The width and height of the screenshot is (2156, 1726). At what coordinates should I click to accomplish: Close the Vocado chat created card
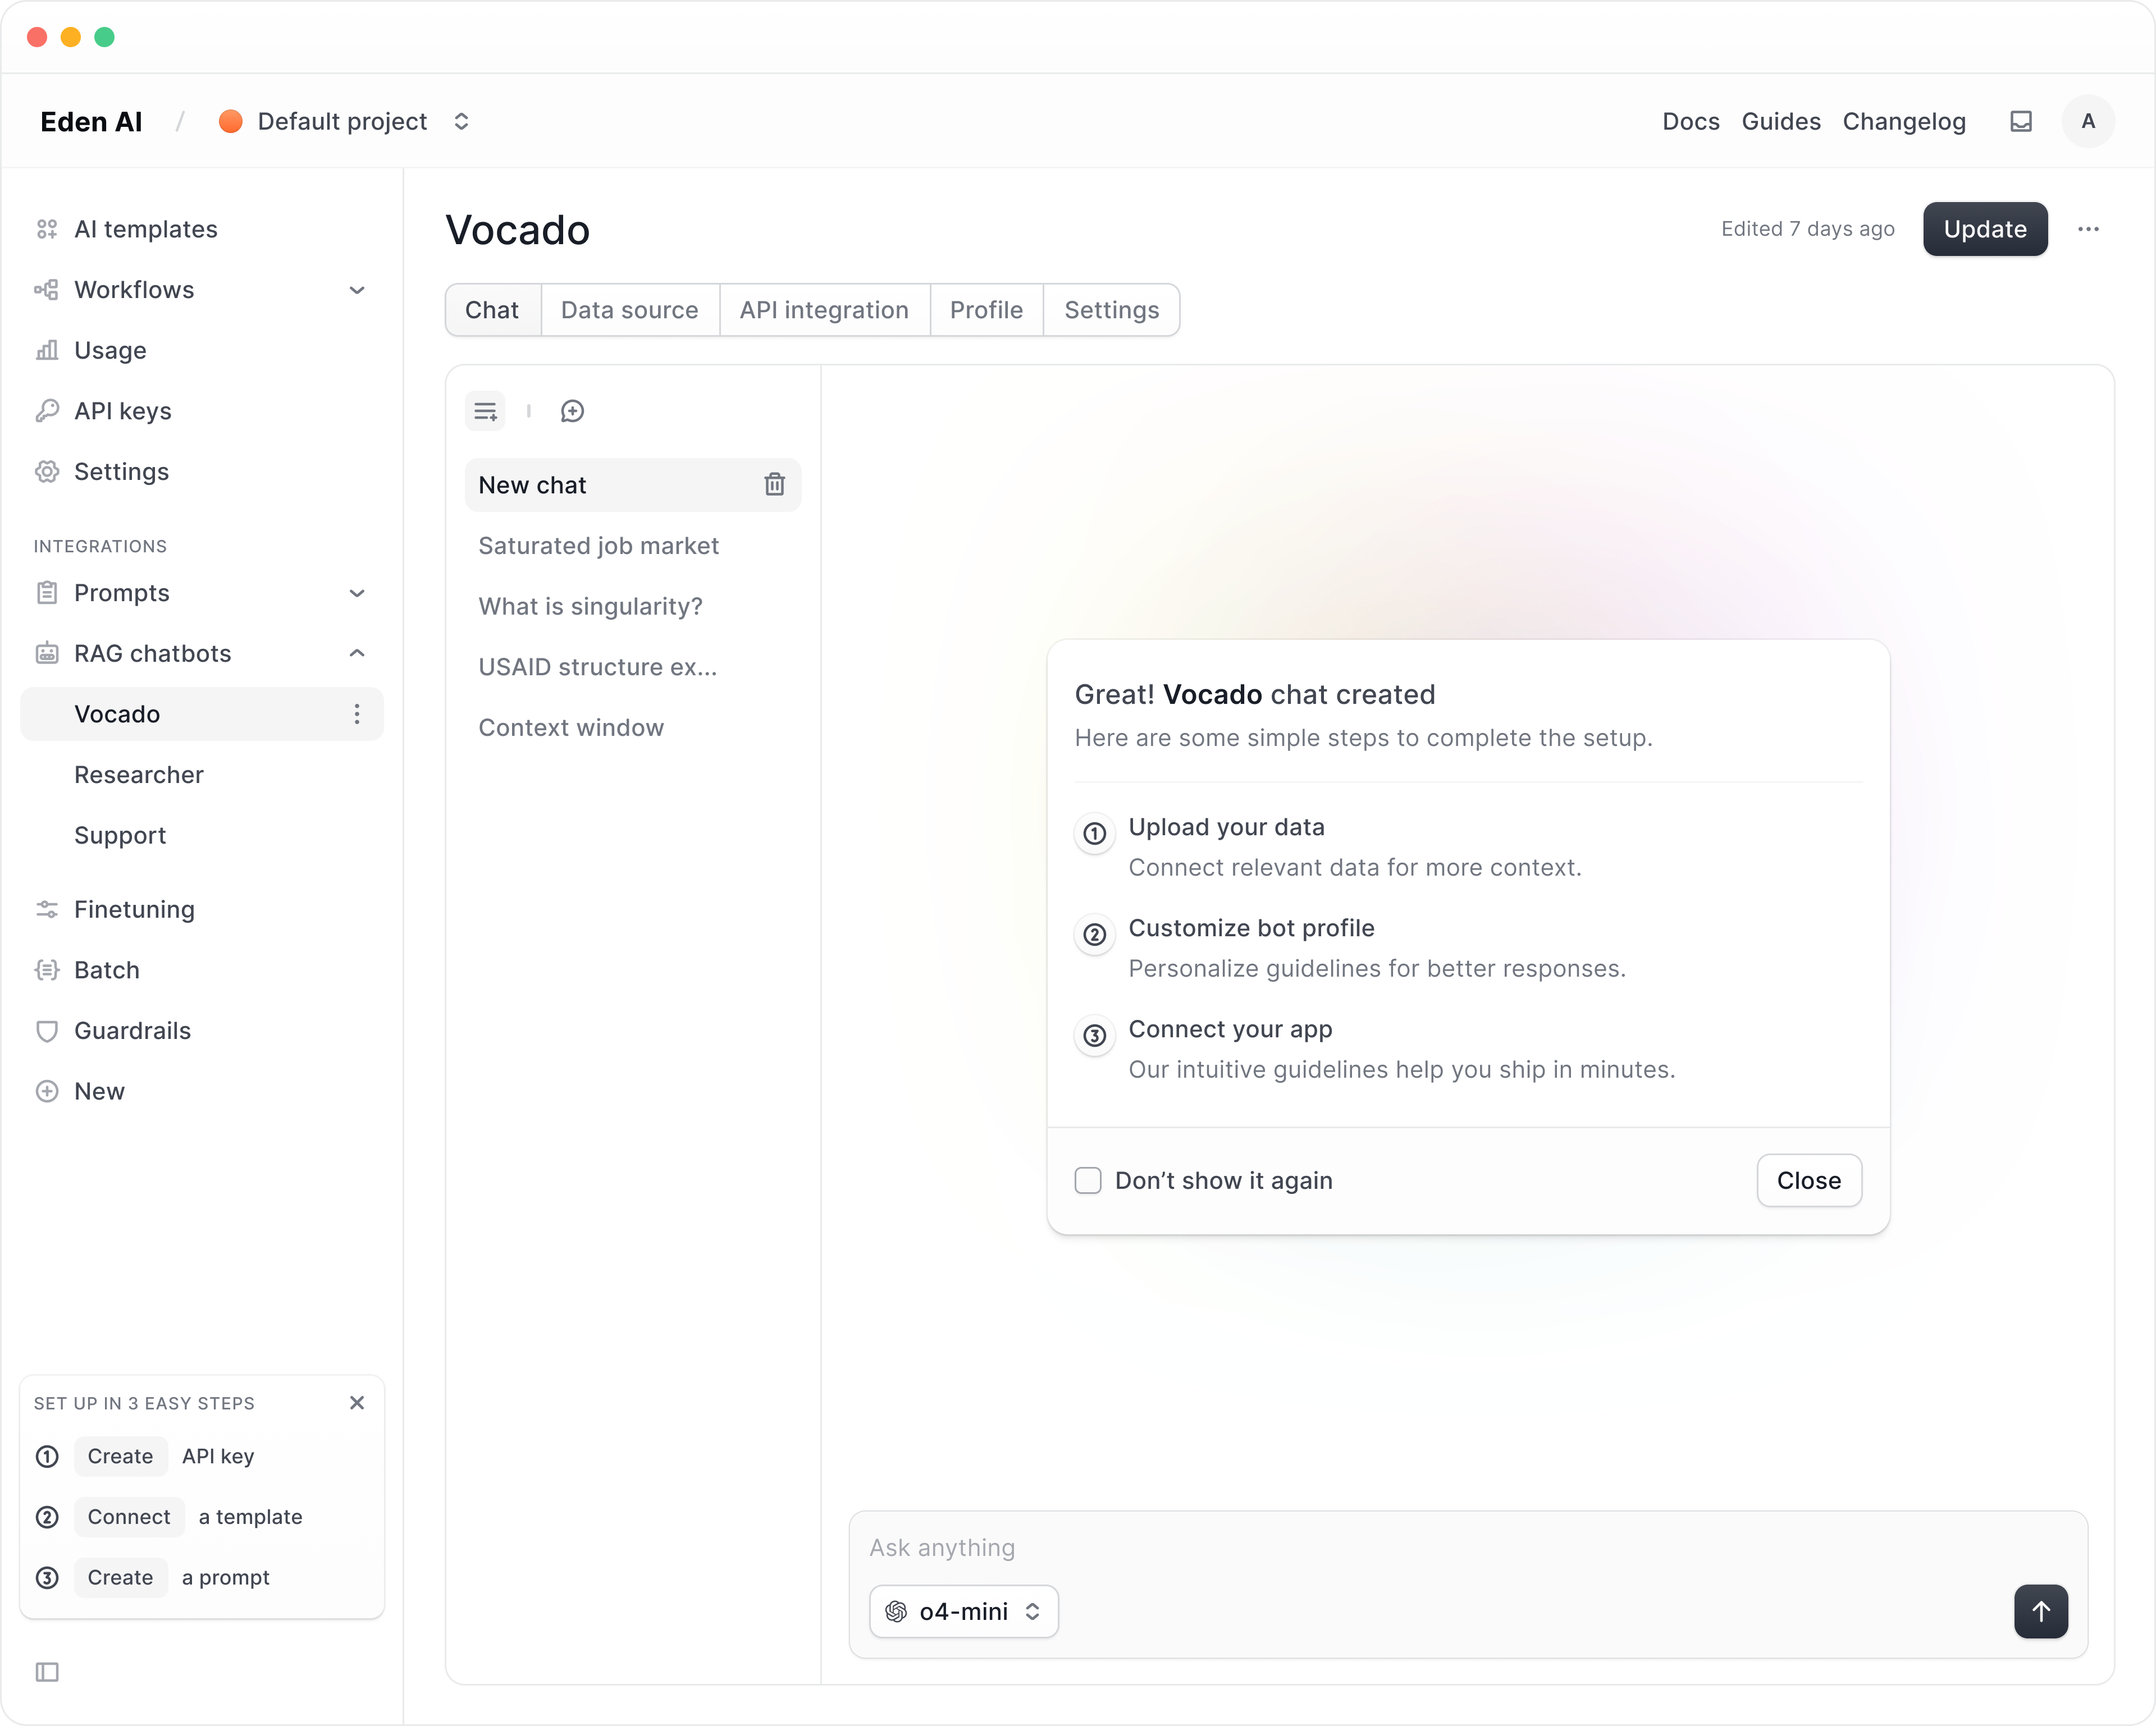pyautogui.click(x=1809, y=1180)
